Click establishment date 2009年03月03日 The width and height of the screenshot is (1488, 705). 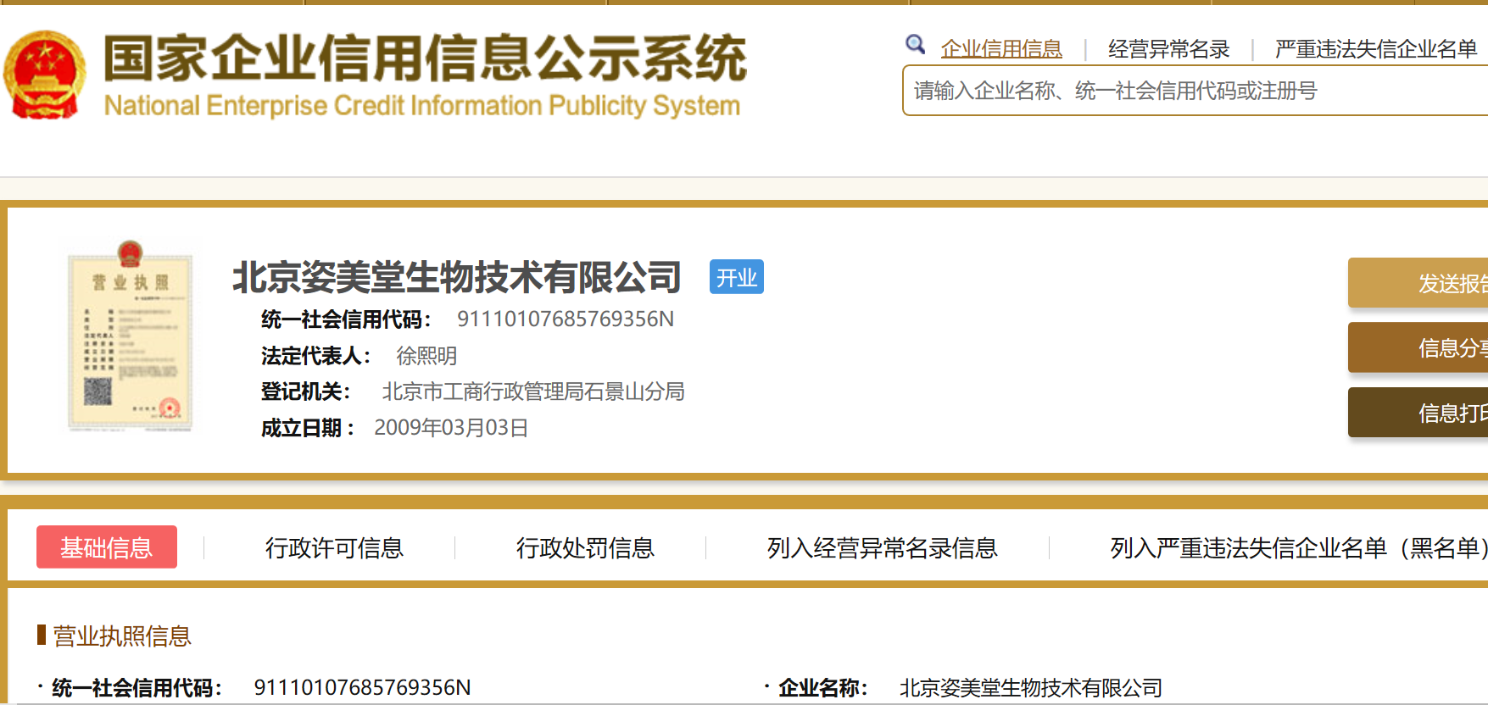(x=451, y=428)
